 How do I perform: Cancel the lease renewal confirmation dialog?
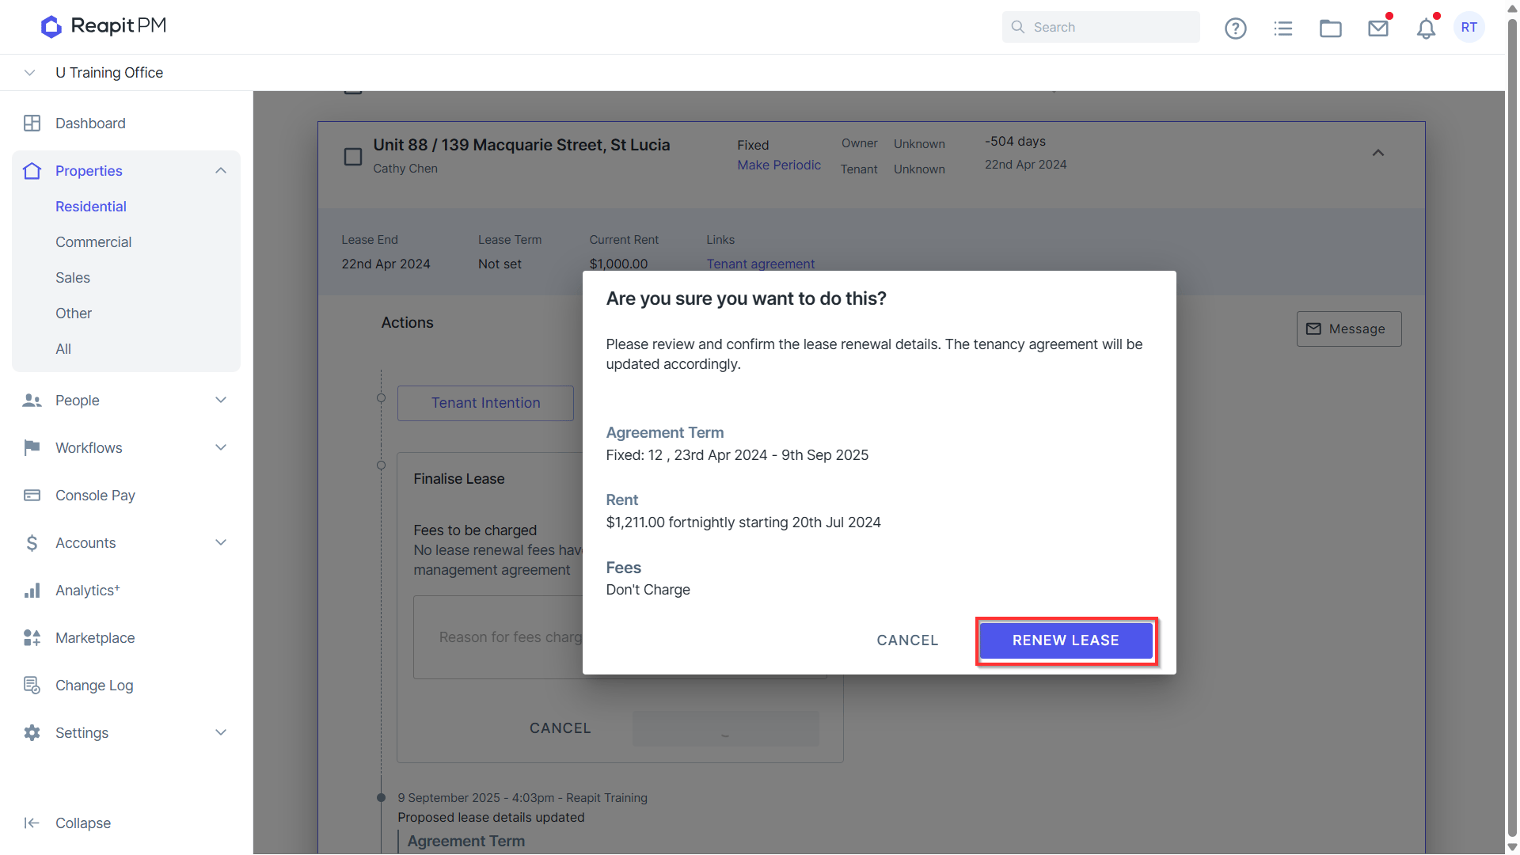(907, 640)
